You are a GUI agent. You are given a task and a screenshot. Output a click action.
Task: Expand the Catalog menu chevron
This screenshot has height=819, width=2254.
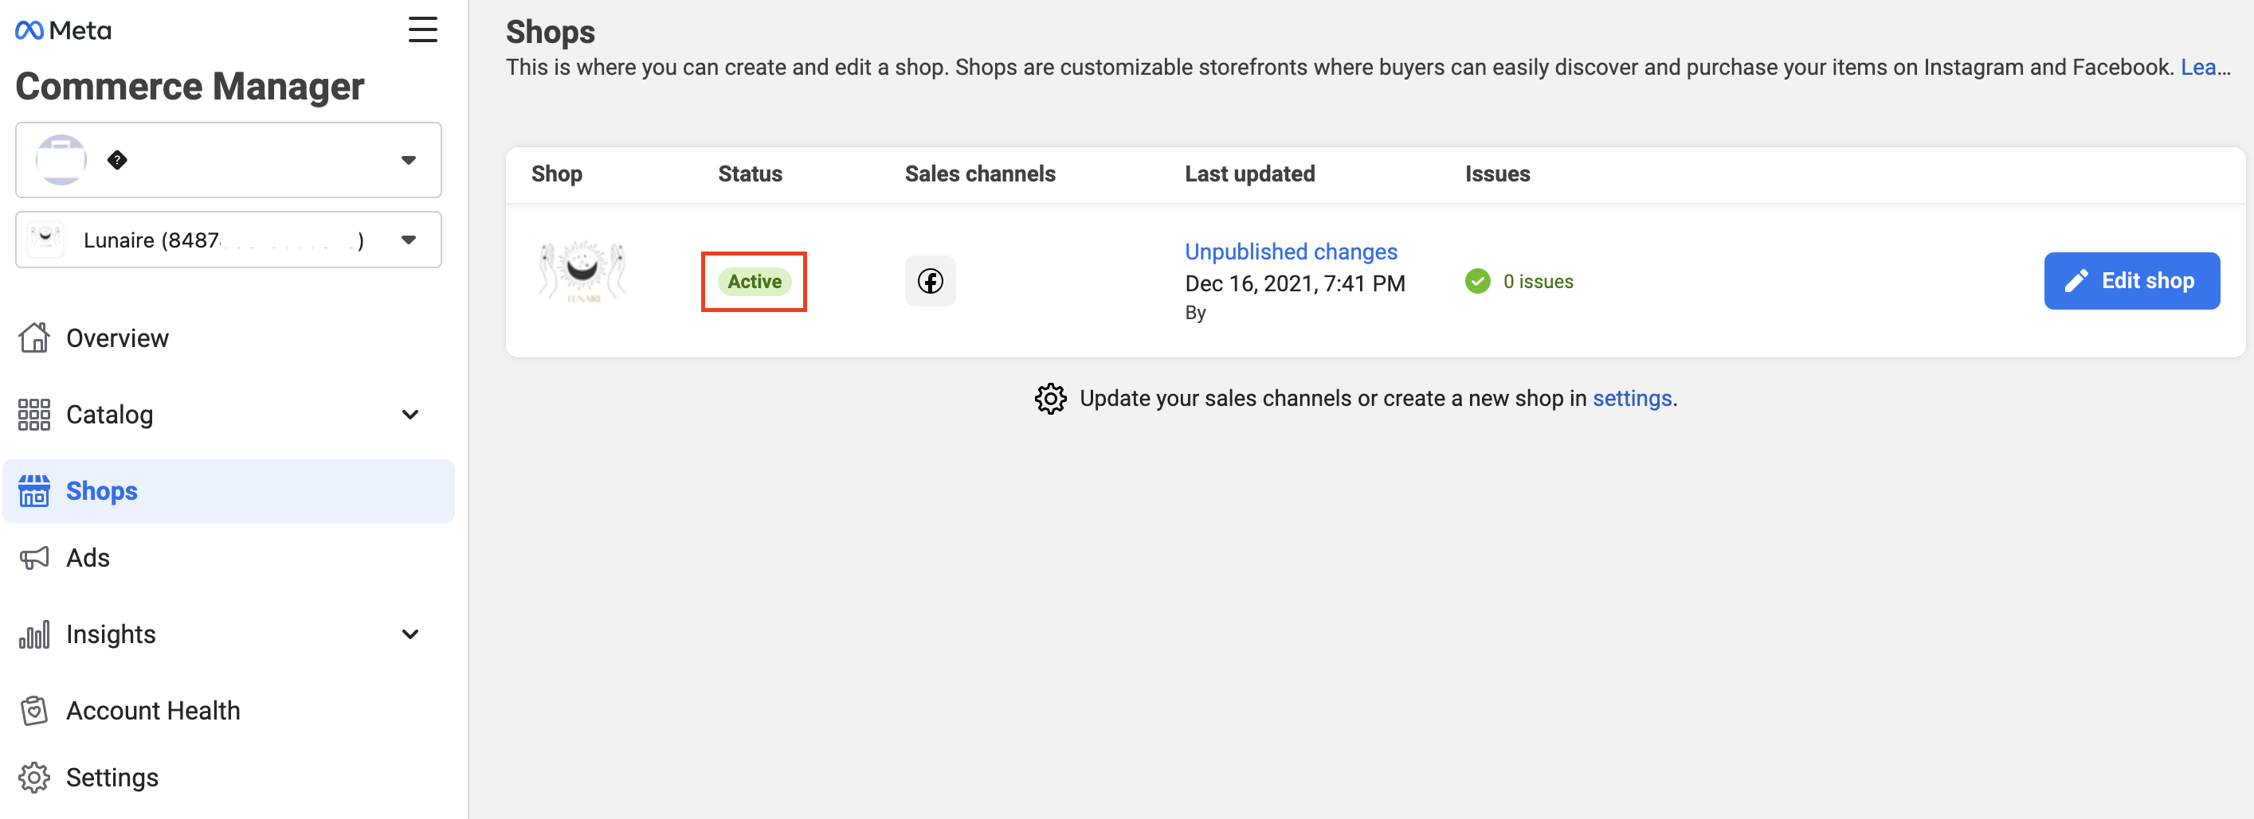[410, 415]
